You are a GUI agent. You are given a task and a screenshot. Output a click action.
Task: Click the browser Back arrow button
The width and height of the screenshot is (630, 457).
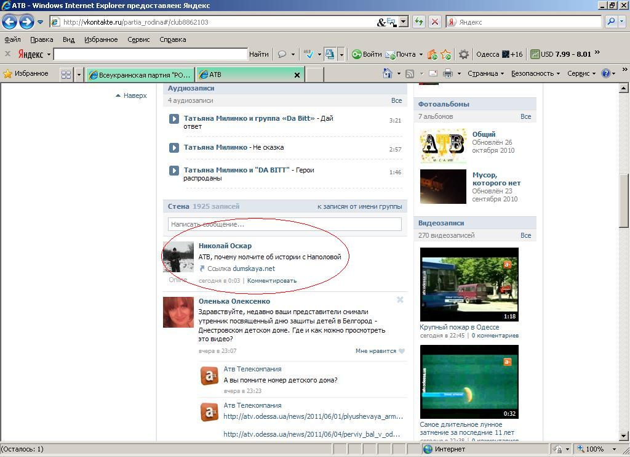(9, 22)
